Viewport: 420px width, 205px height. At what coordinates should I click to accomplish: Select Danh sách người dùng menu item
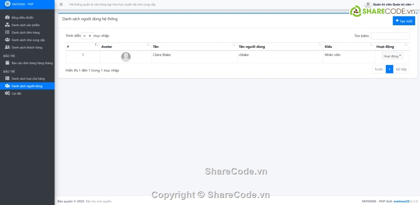point(27,86)
